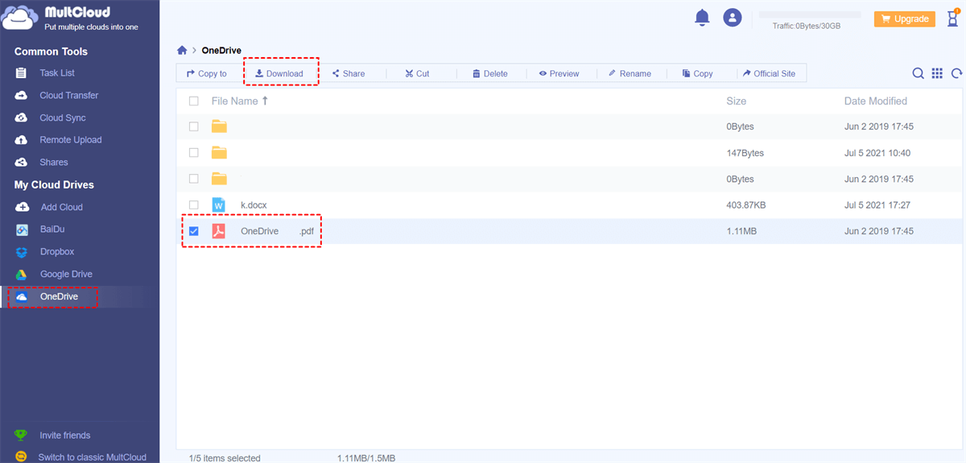The width and height of the screenshot is (966, 463).
Task: Click Share in the toolbar
Action: tap(349, 73)
